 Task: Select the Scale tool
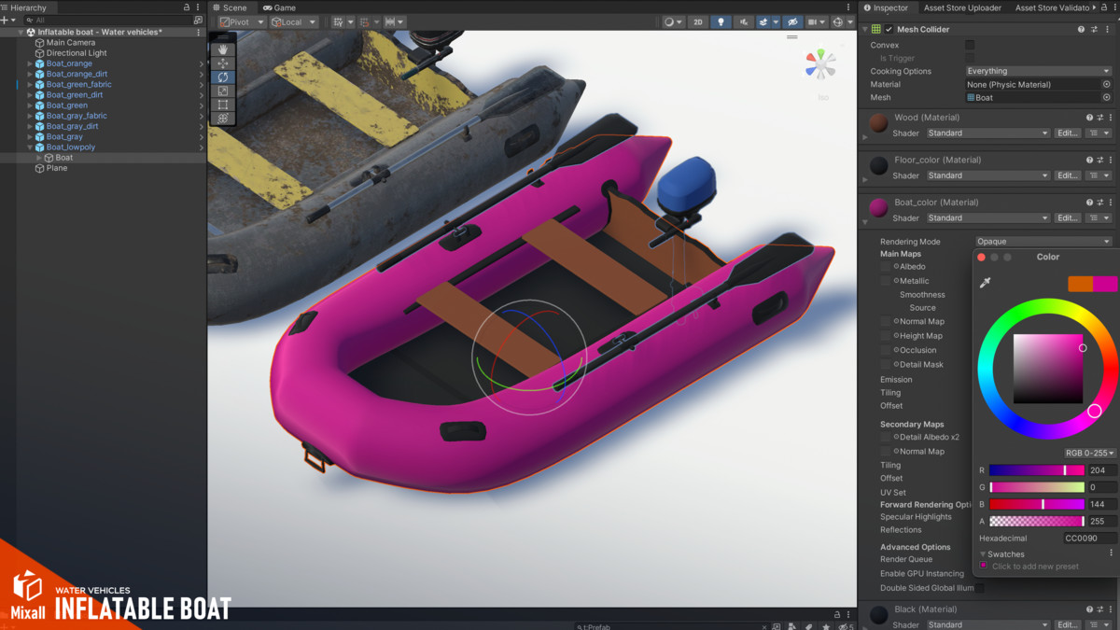coord(223,91)
